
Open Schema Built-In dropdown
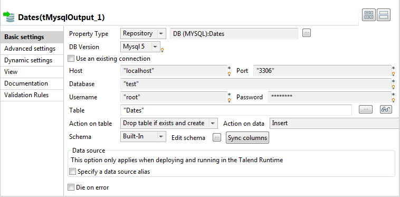[x=143, y=136]
